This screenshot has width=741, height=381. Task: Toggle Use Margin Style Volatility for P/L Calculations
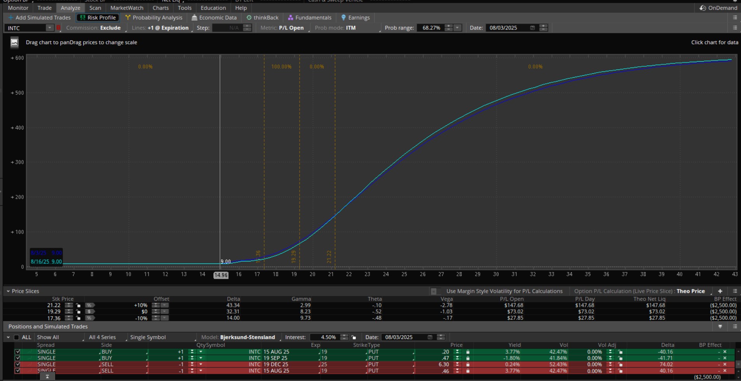434,291
